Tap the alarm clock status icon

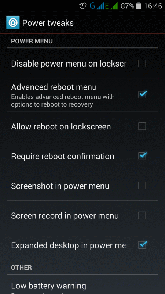82,6
